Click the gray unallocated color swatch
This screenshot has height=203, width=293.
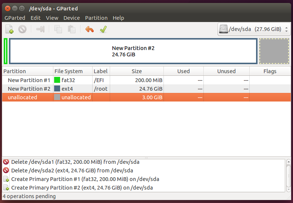(57, 97)
